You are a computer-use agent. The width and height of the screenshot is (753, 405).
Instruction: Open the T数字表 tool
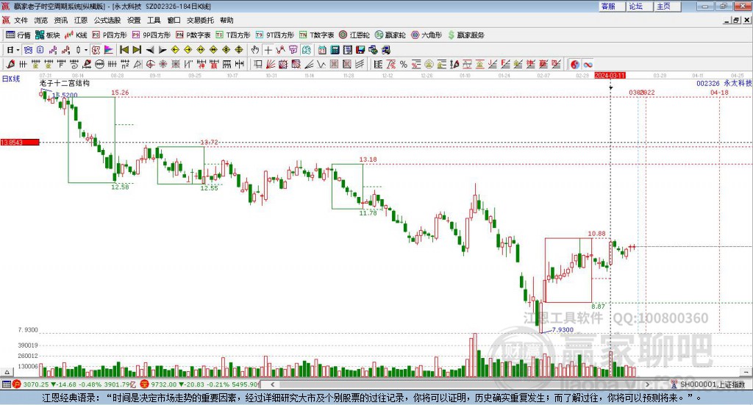316,35
